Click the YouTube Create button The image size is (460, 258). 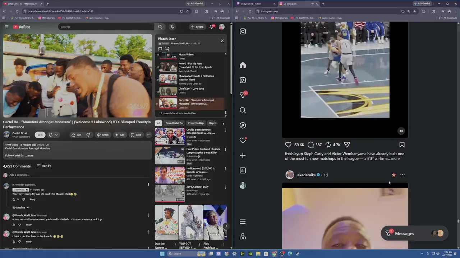(197, 27)
